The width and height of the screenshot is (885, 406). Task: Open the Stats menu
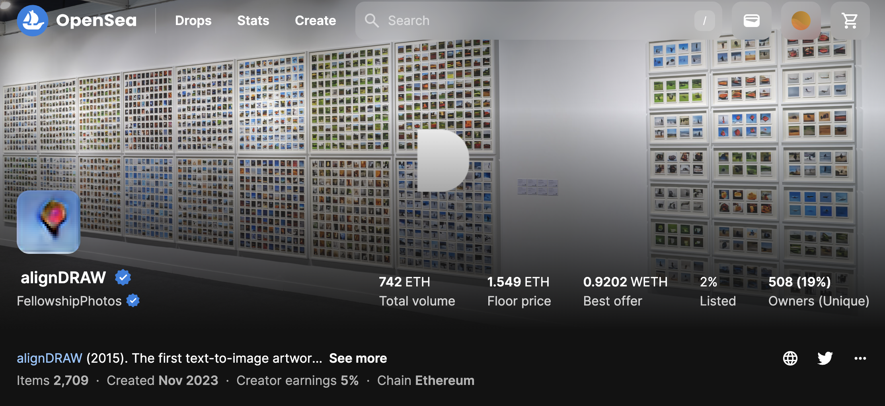253,21
